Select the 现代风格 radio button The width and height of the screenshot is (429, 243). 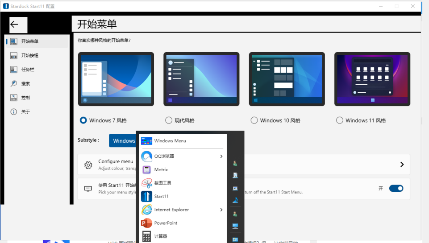[x=169, y=120]
